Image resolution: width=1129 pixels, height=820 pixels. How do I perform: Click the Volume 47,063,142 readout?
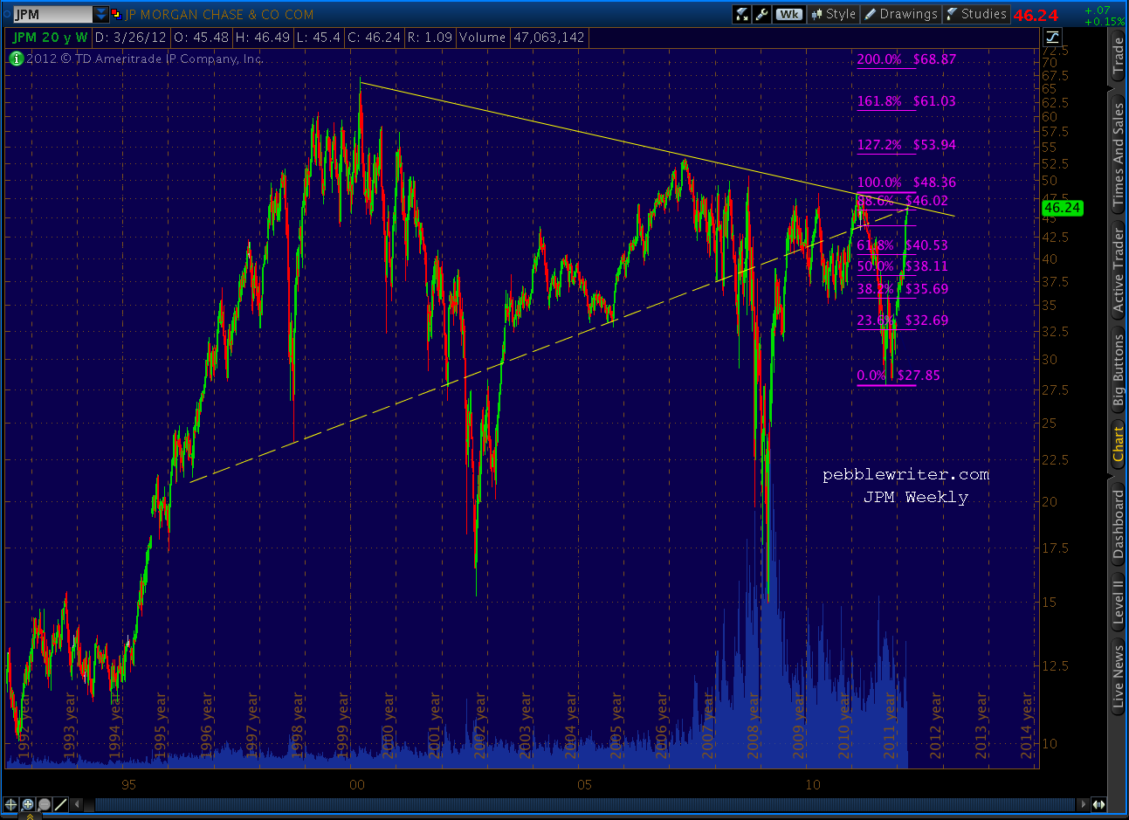522,38
